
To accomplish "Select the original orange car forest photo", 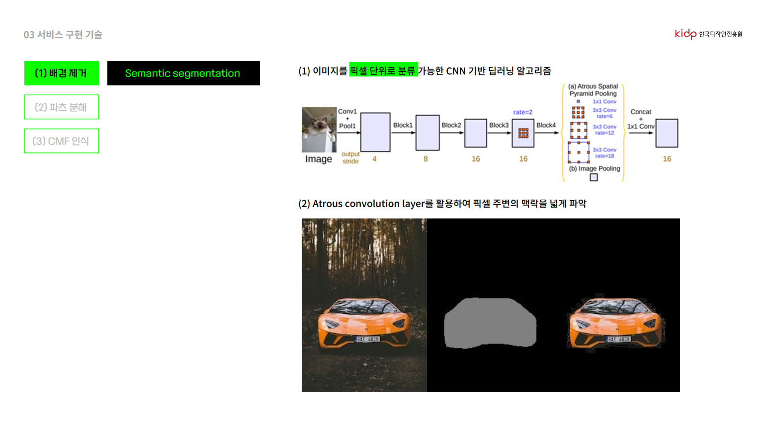I will (x=364, y=305).
